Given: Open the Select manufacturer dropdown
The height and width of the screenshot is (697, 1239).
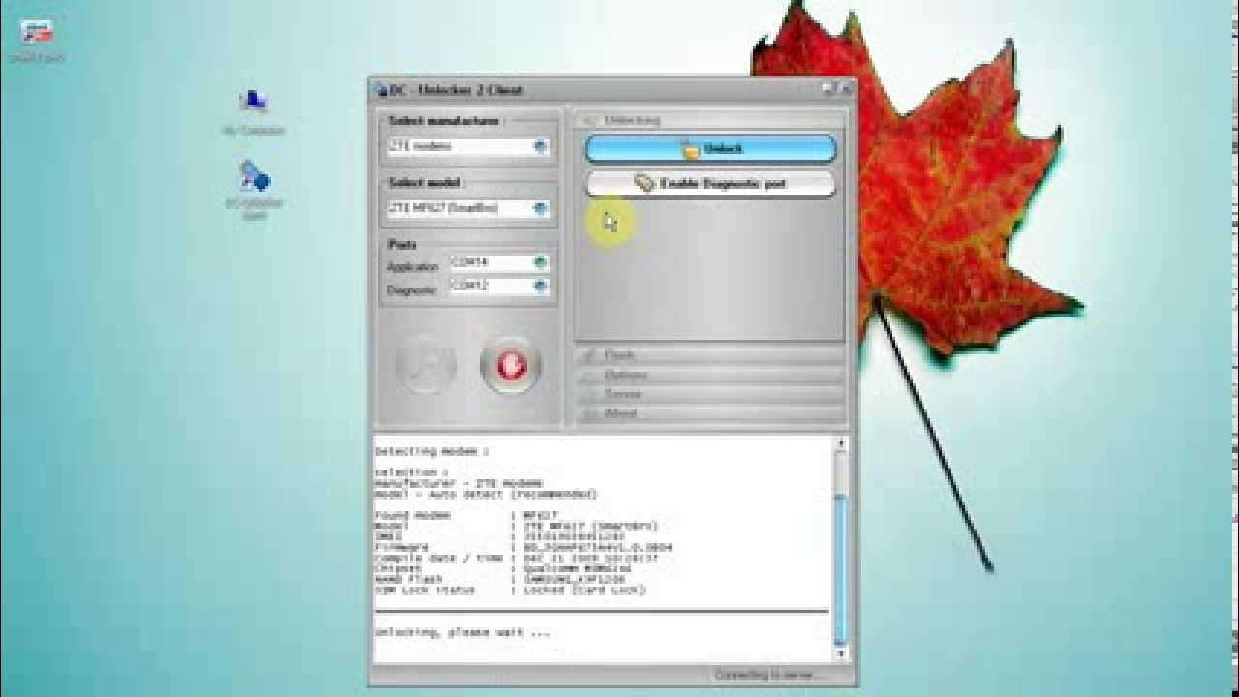Looking at the screenshot, I should [x=468, y=147].
